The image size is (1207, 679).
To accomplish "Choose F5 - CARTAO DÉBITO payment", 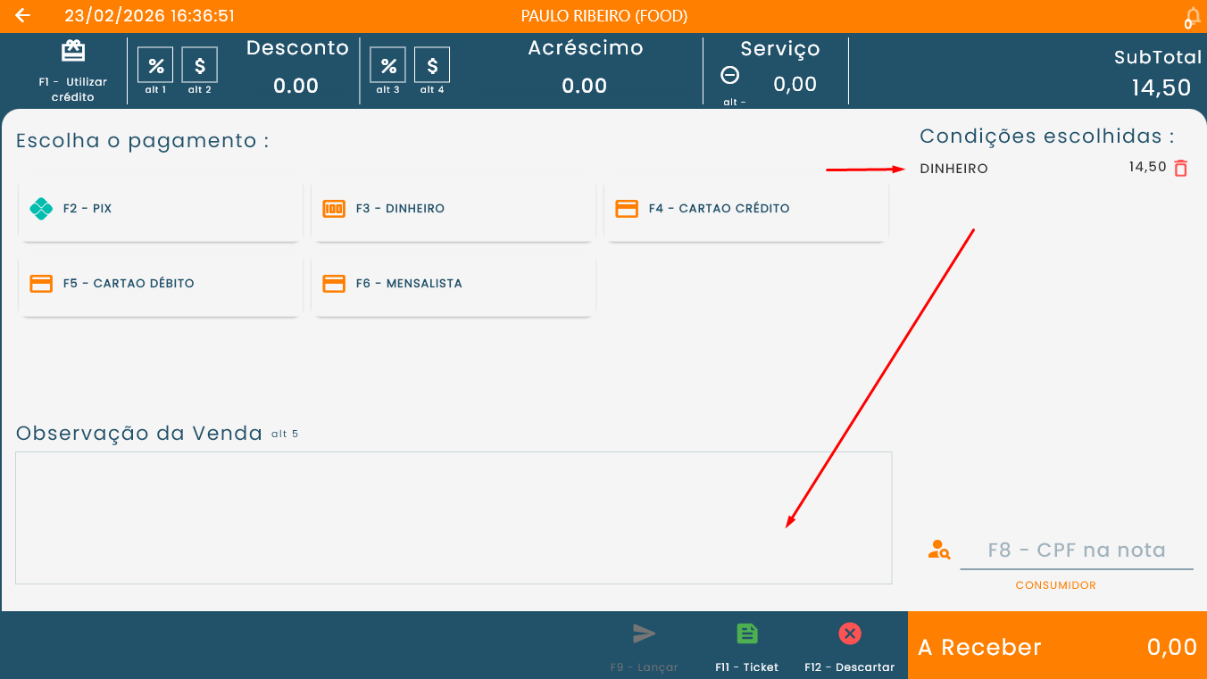I will [x=160, y=284].
